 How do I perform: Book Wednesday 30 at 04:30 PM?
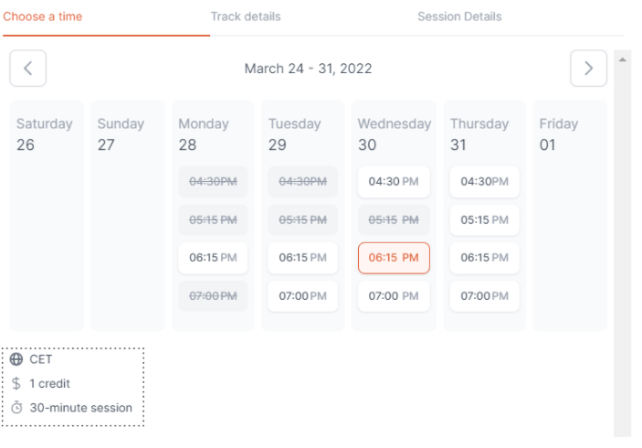coord(394,182)
